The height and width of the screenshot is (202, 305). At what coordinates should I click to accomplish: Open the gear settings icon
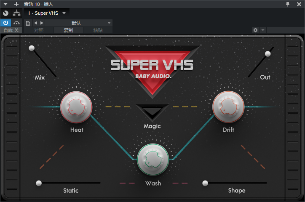(255, 30)
